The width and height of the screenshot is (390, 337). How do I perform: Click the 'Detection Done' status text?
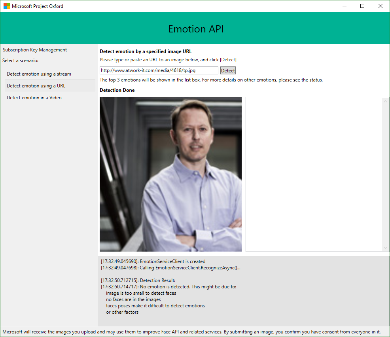click(x=117, y=90)
